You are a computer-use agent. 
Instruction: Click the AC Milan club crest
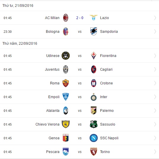(x=66, y=18)
